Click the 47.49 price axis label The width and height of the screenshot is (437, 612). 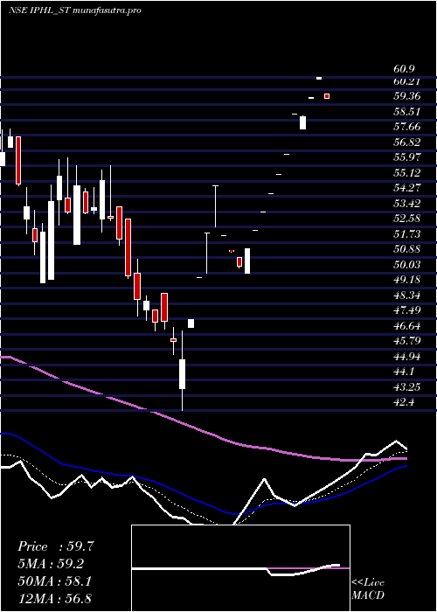click(407, 310)
